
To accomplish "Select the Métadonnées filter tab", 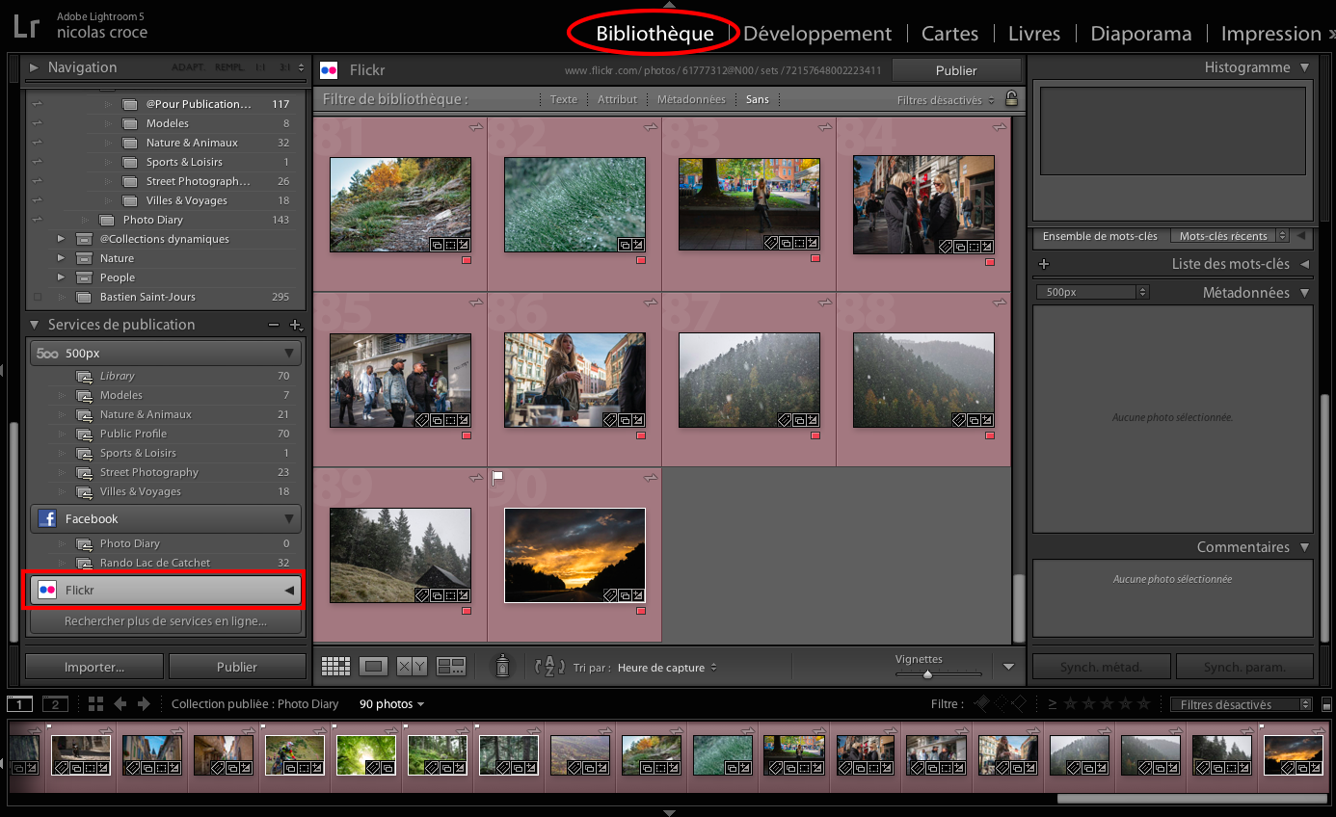I will (x=691, y=99).
